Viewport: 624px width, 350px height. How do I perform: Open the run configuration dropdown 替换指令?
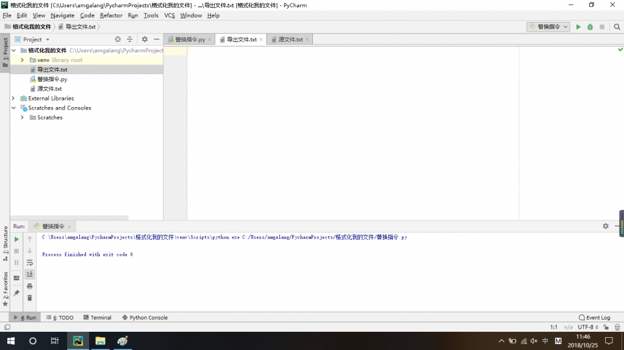click(548, 27)
